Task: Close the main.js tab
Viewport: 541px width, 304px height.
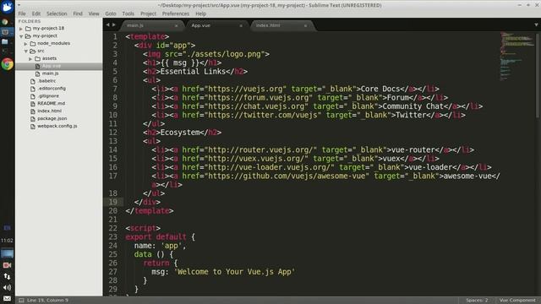Action: pyautogui.click(x=177, y=26)
